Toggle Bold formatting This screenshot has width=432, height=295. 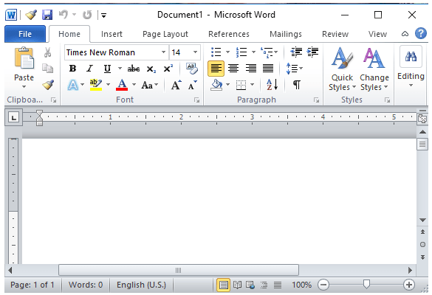(x=72, y=69)
